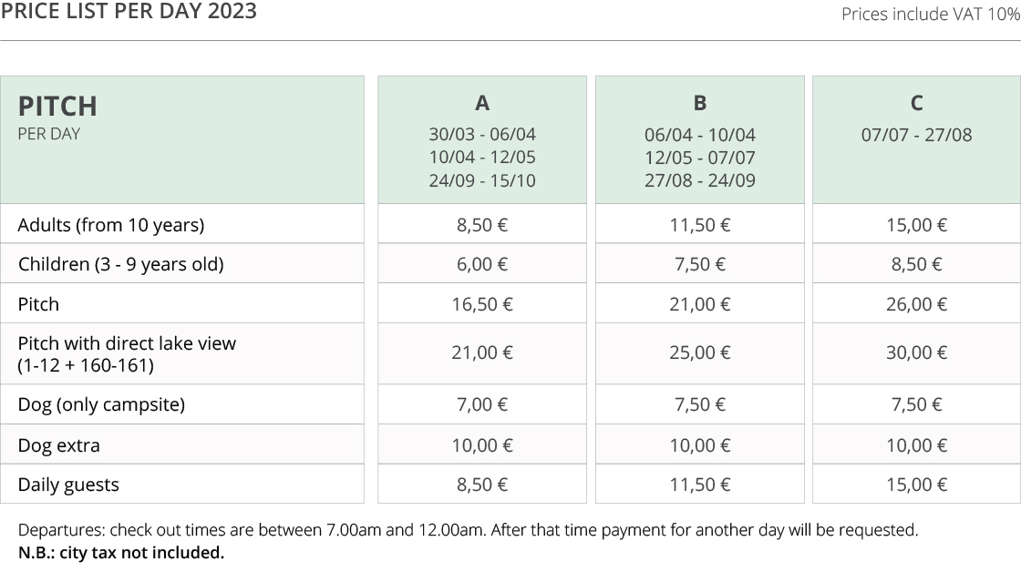Click the Children (3 - 9 years old) label
The height and width of the screenshot is (582, 1021).
click(120, 264)
